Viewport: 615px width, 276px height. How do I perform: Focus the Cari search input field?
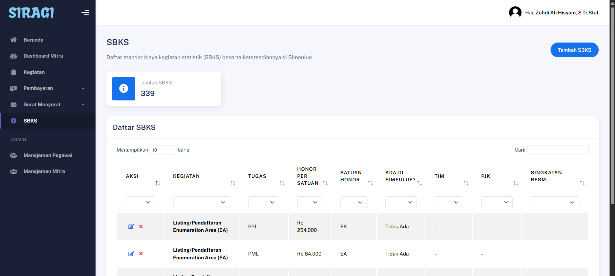pyautogui.click(x=558, y=150)
